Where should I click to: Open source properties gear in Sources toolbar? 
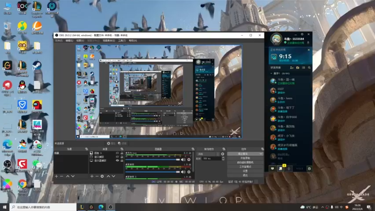102,176
